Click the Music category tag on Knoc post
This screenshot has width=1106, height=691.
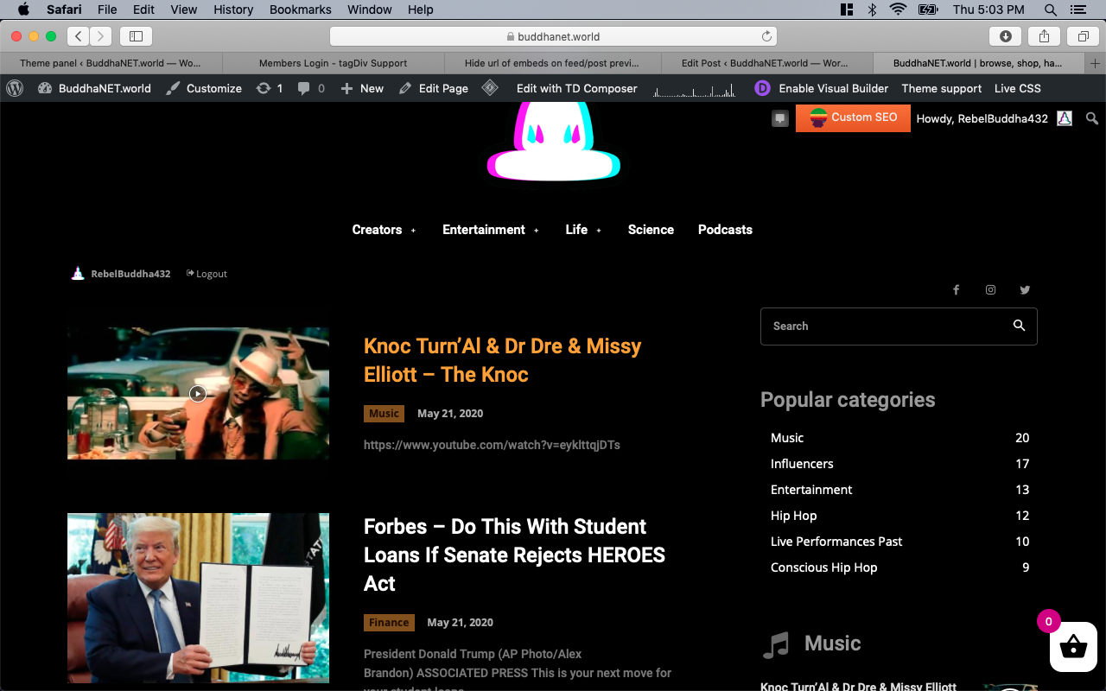tap(384, 414)
